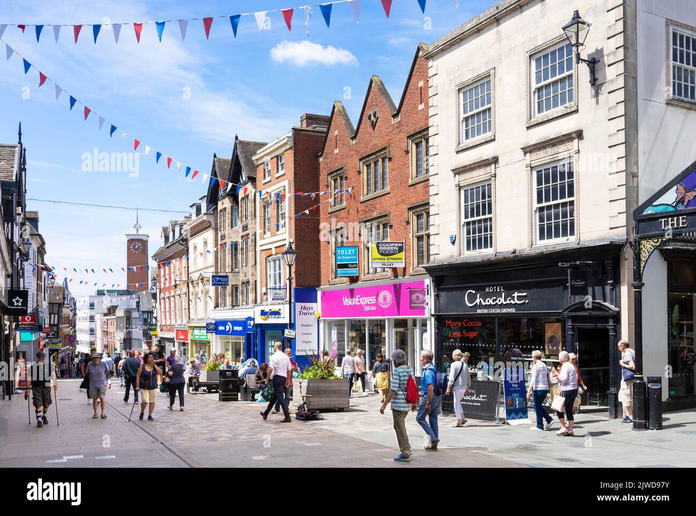Image resolution: width=696 pixels, height=516 pixels.
Task: Click the Superdrug star hanging sign
Action: click(x=17, y=303)
